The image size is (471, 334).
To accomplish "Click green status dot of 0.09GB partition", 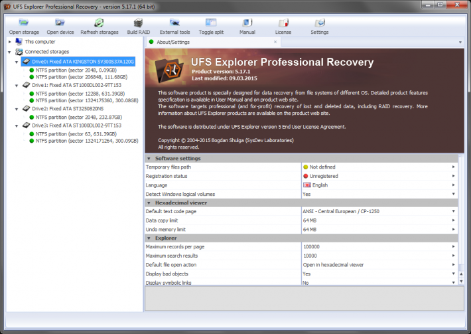I will (32, 70).
